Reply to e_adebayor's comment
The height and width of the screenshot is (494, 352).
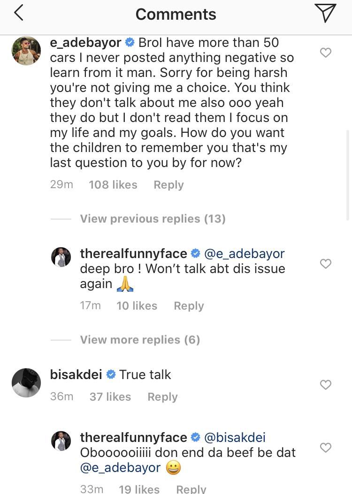point(168,185)
